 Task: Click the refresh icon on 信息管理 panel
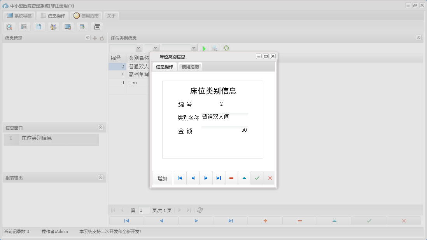[101, 38]
